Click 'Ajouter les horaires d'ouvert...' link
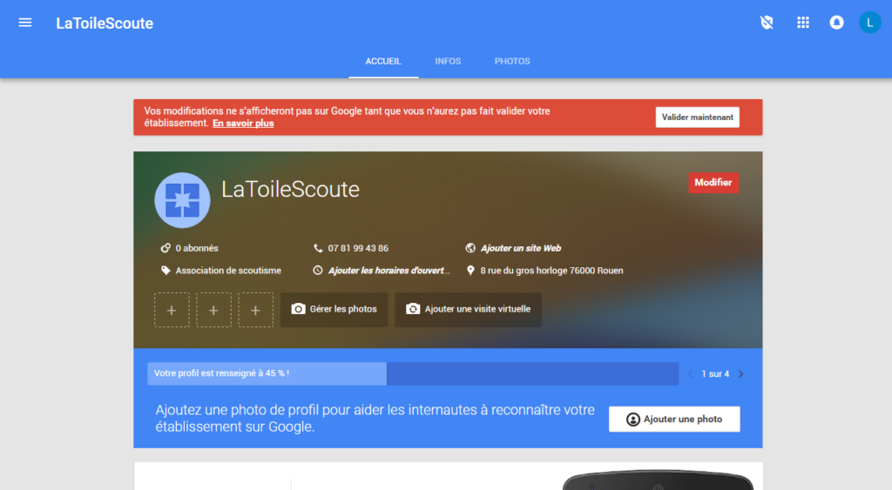This screenshot has height=490, width=892. pyautogui.click(x=389, y=271)
